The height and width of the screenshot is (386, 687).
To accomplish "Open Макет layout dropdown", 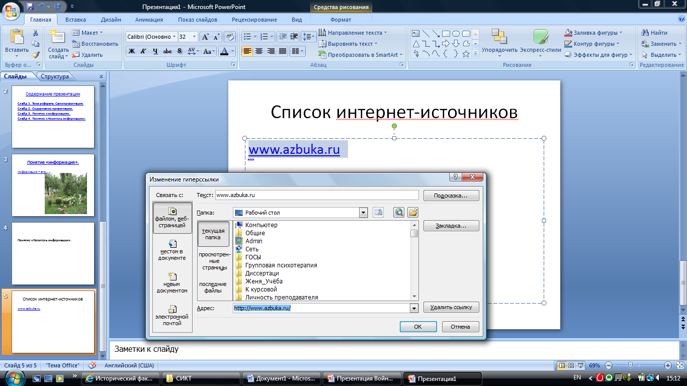I will [88, 33].
